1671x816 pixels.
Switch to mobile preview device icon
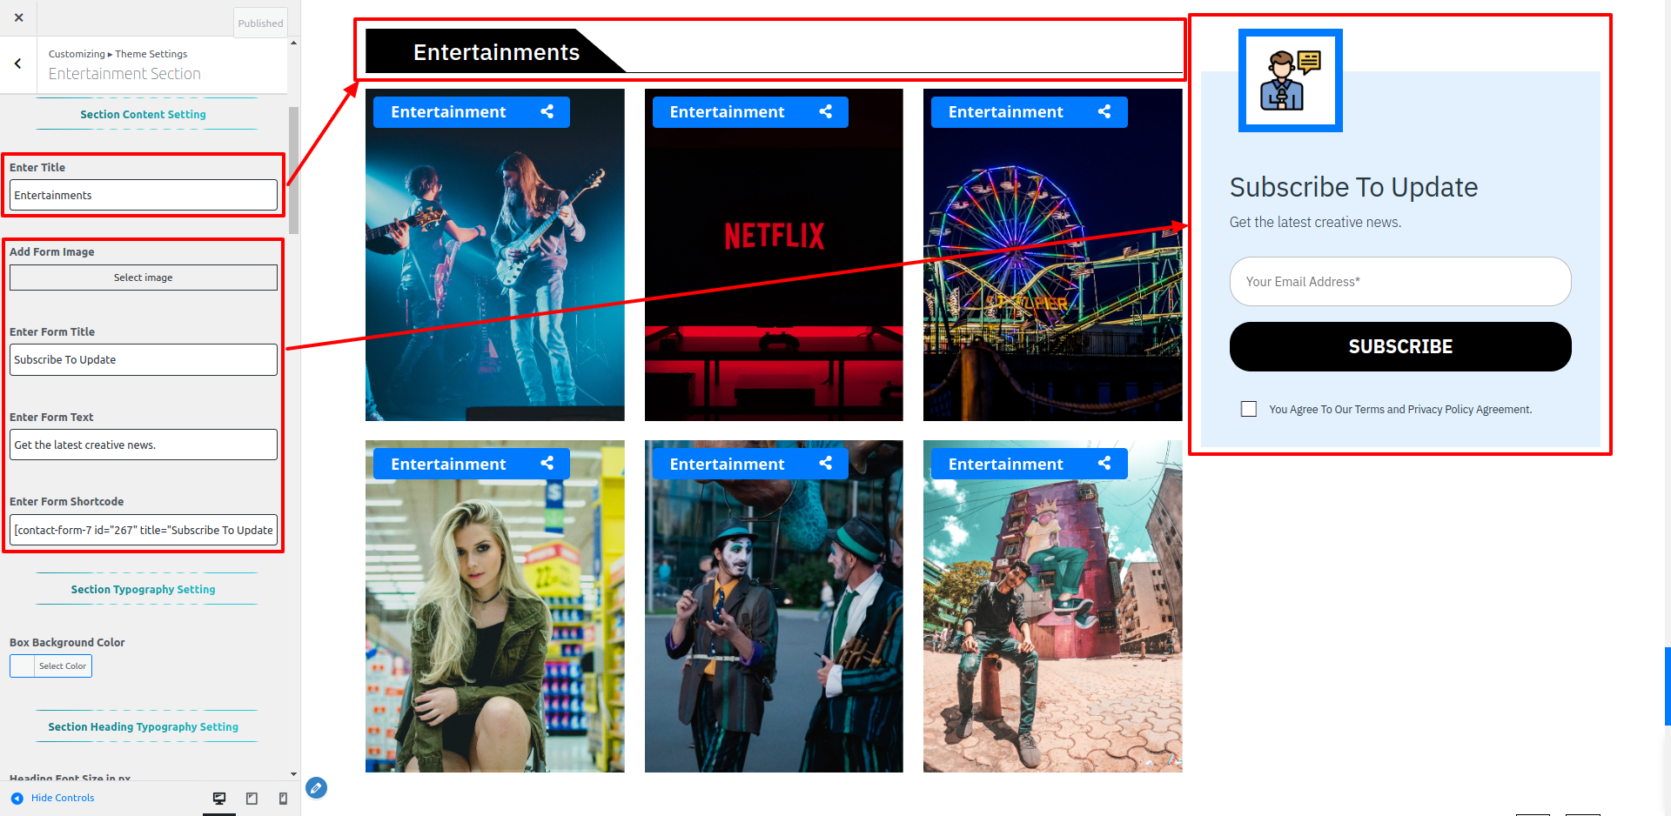click(283, 798)
